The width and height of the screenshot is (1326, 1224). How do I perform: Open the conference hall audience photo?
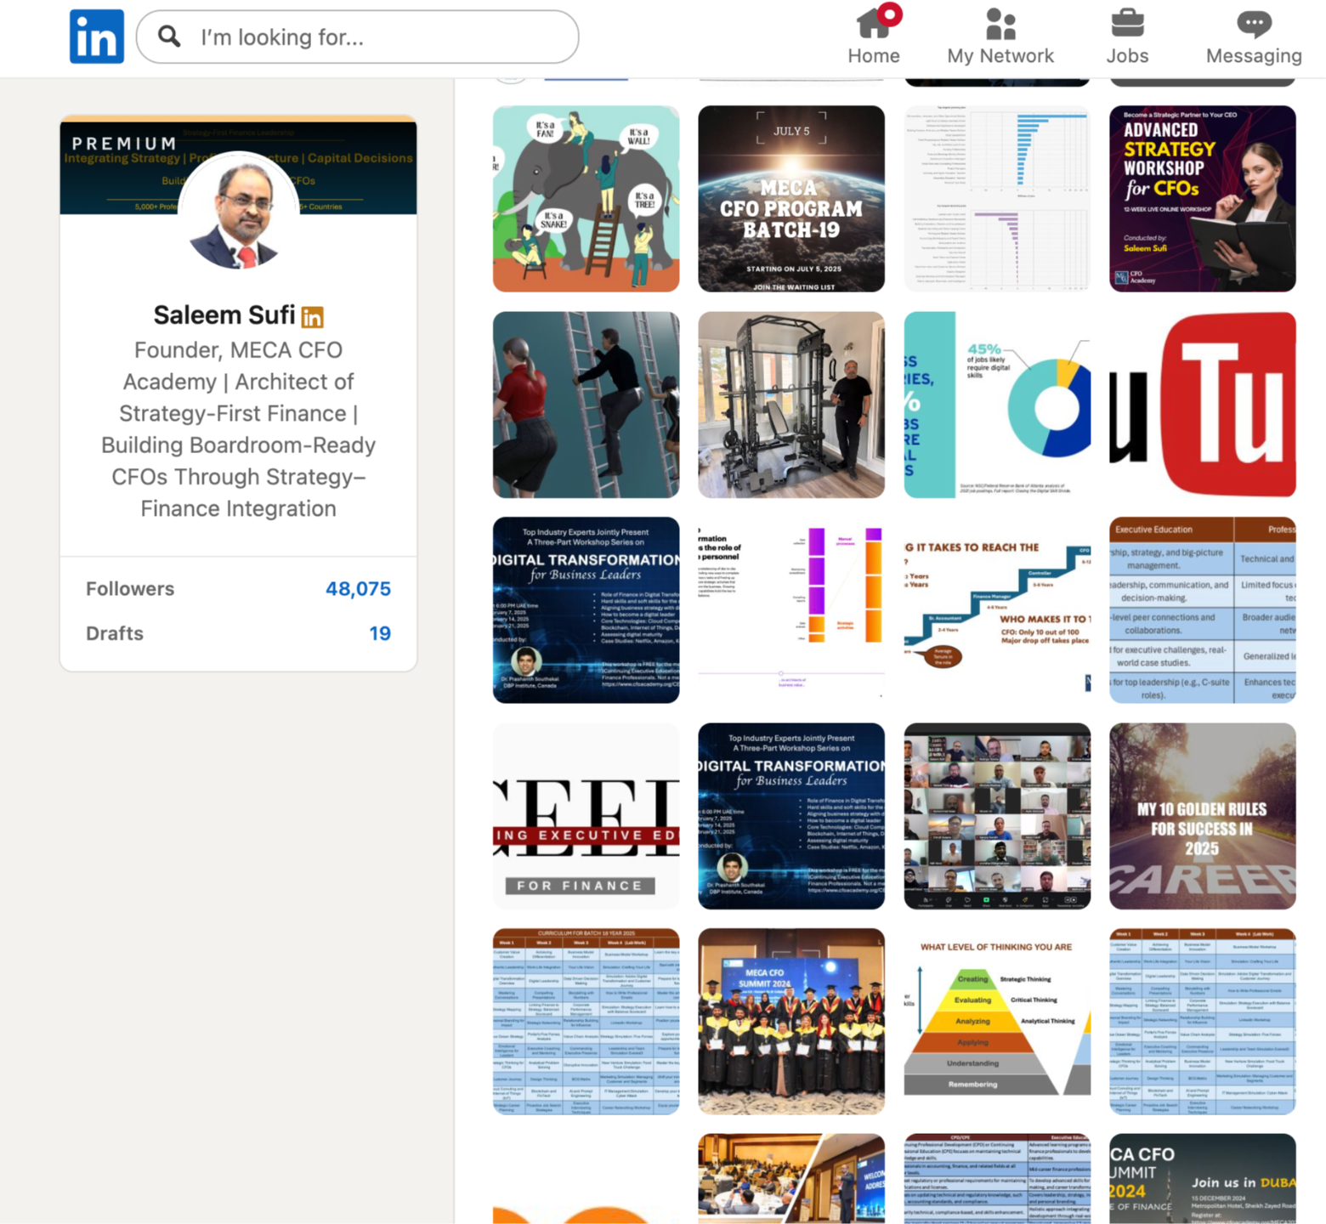click(x=791, y=1179)
